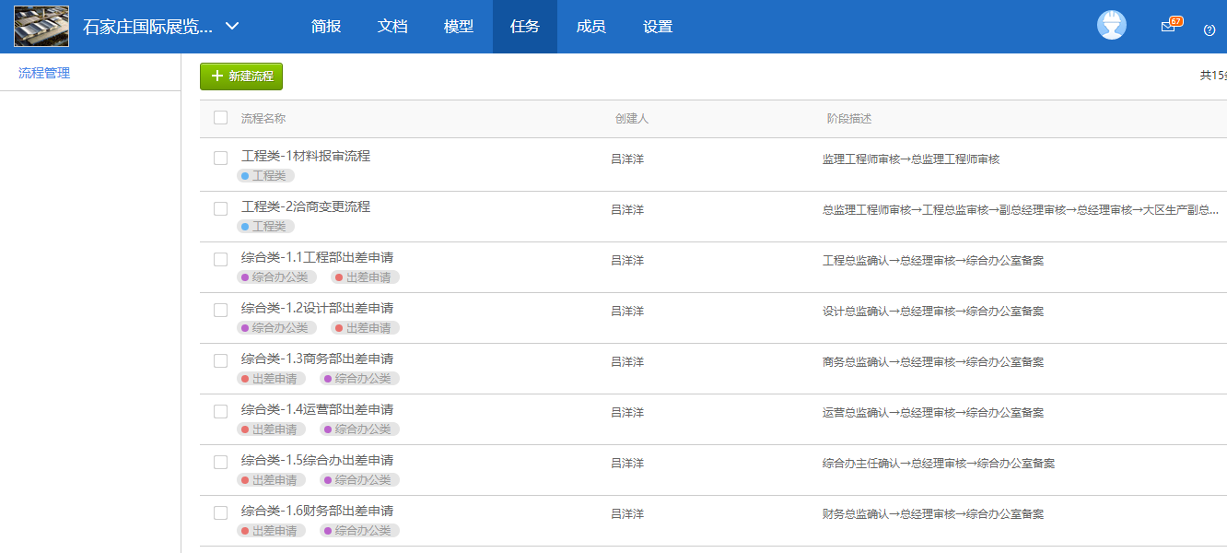The image size is (1227, 553).
Task: Expand the project name dropdown chevron
Action: click(x=232, y=26)
